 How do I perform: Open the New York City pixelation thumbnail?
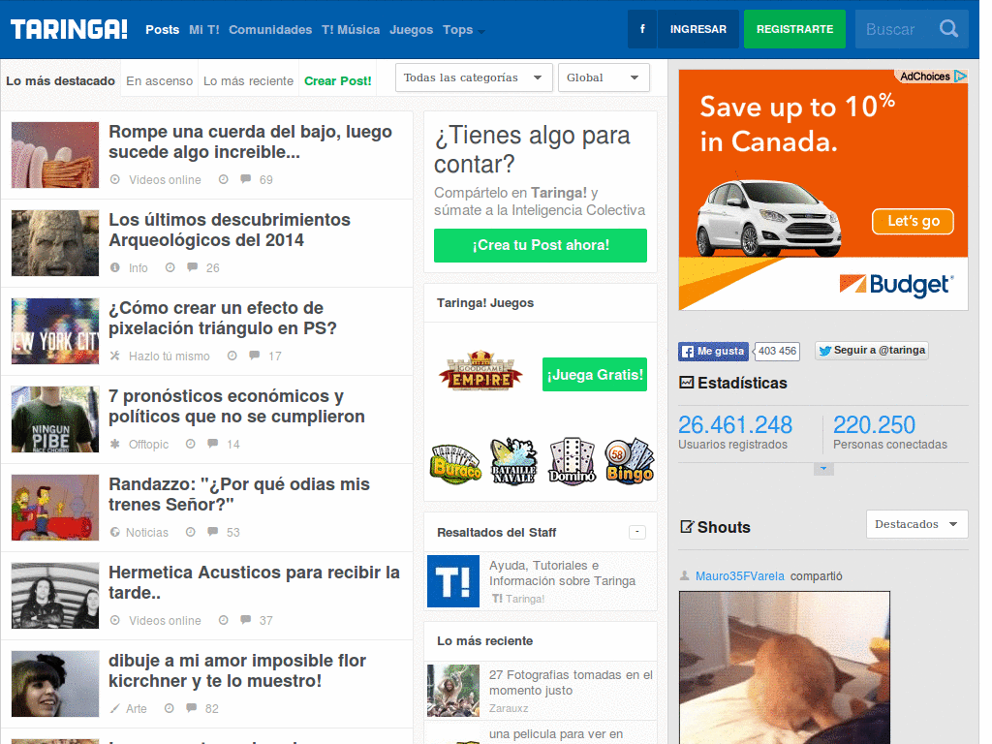pyautogui.click(x=55, y=331)
